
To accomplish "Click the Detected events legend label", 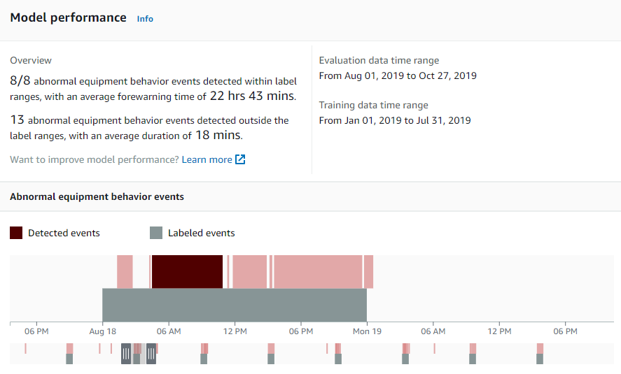I will pos(64,233).
